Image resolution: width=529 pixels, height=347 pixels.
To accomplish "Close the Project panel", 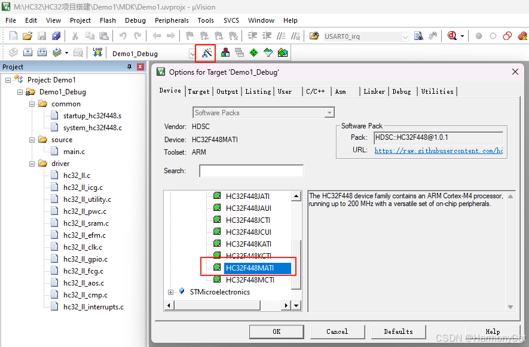I will click(140, 67).
